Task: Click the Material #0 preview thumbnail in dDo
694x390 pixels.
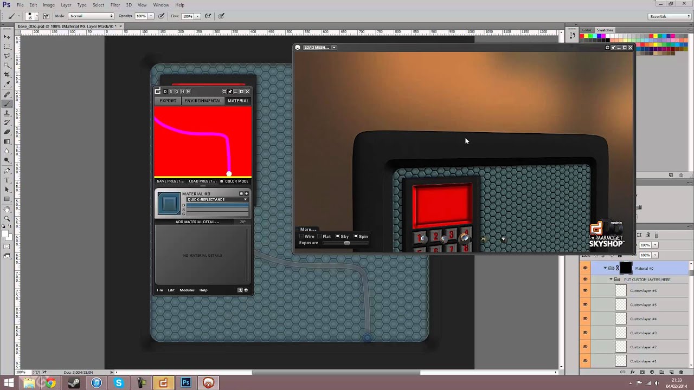Action: pos(169,204)
